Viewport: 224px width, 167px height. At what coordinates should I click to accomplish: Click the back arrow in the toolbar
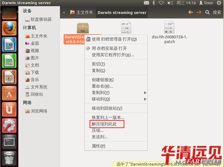(x=191, y=12)
